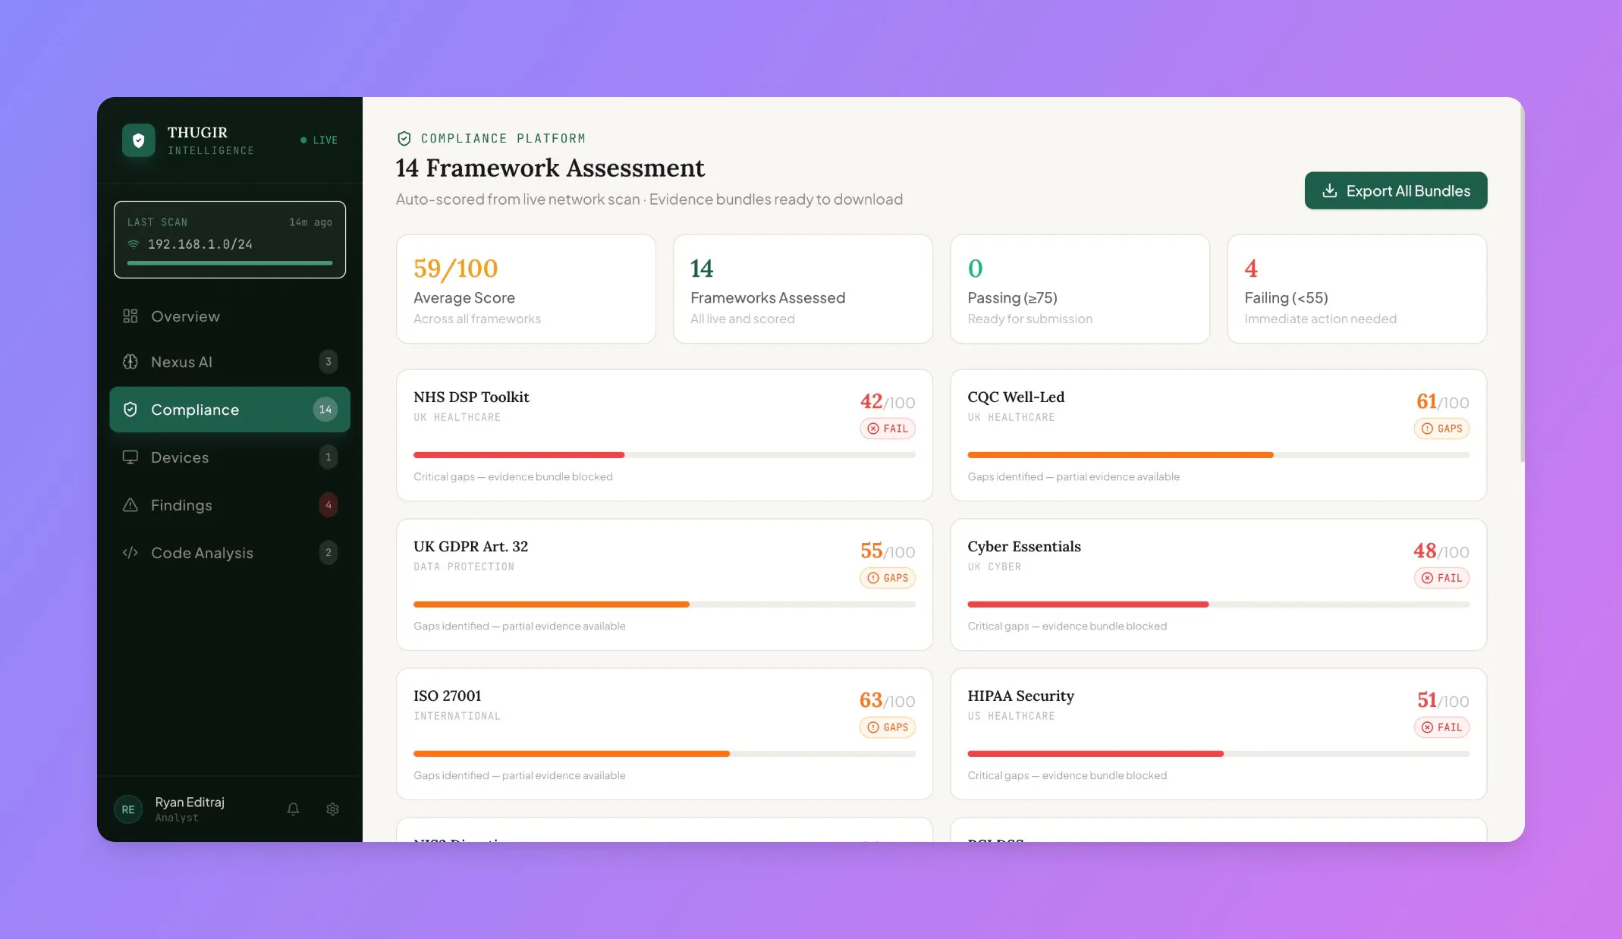Screen dimensions: 1622x939
Task: Click the Devices badge showing 1
Action: tap(328, 457)
